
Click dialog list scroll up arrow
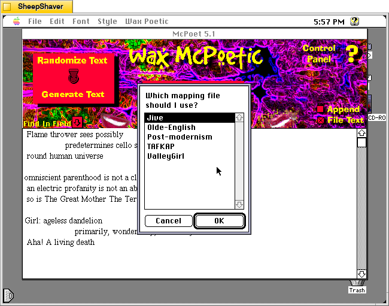click(x=239, y=117)
